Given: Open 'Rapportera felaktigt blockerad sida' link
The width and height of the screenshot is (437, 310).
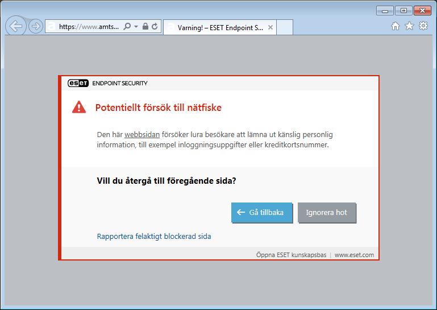Looking at the screenshot, I should [154, 236].
